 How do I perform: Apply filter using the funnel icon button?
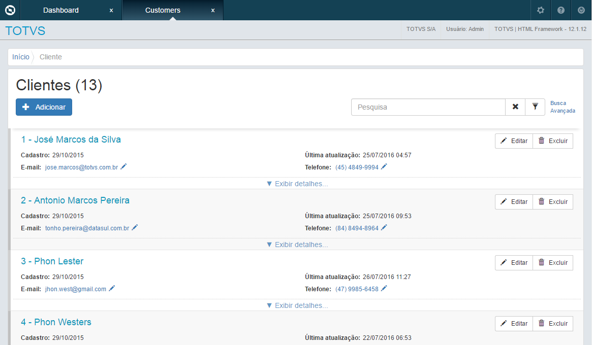(x=535, y=107)
